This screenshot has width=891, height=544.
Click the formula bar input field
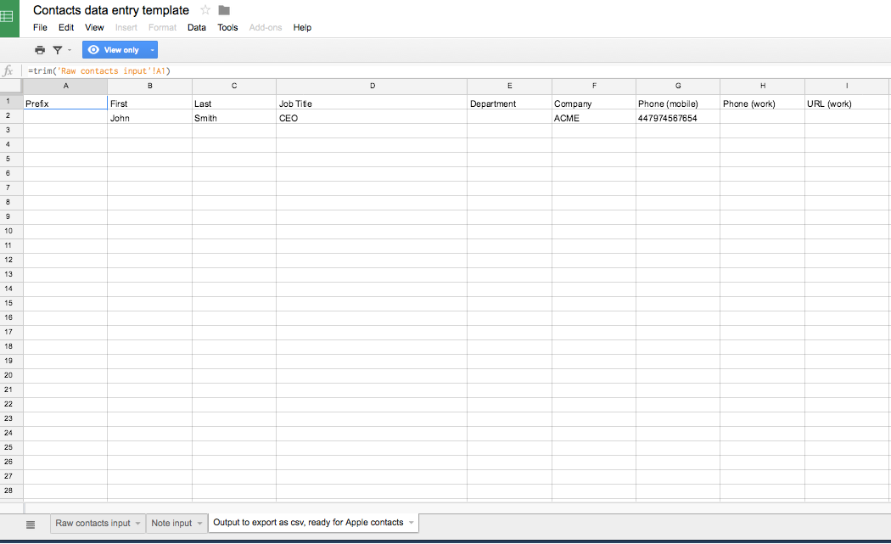[424, 71]
